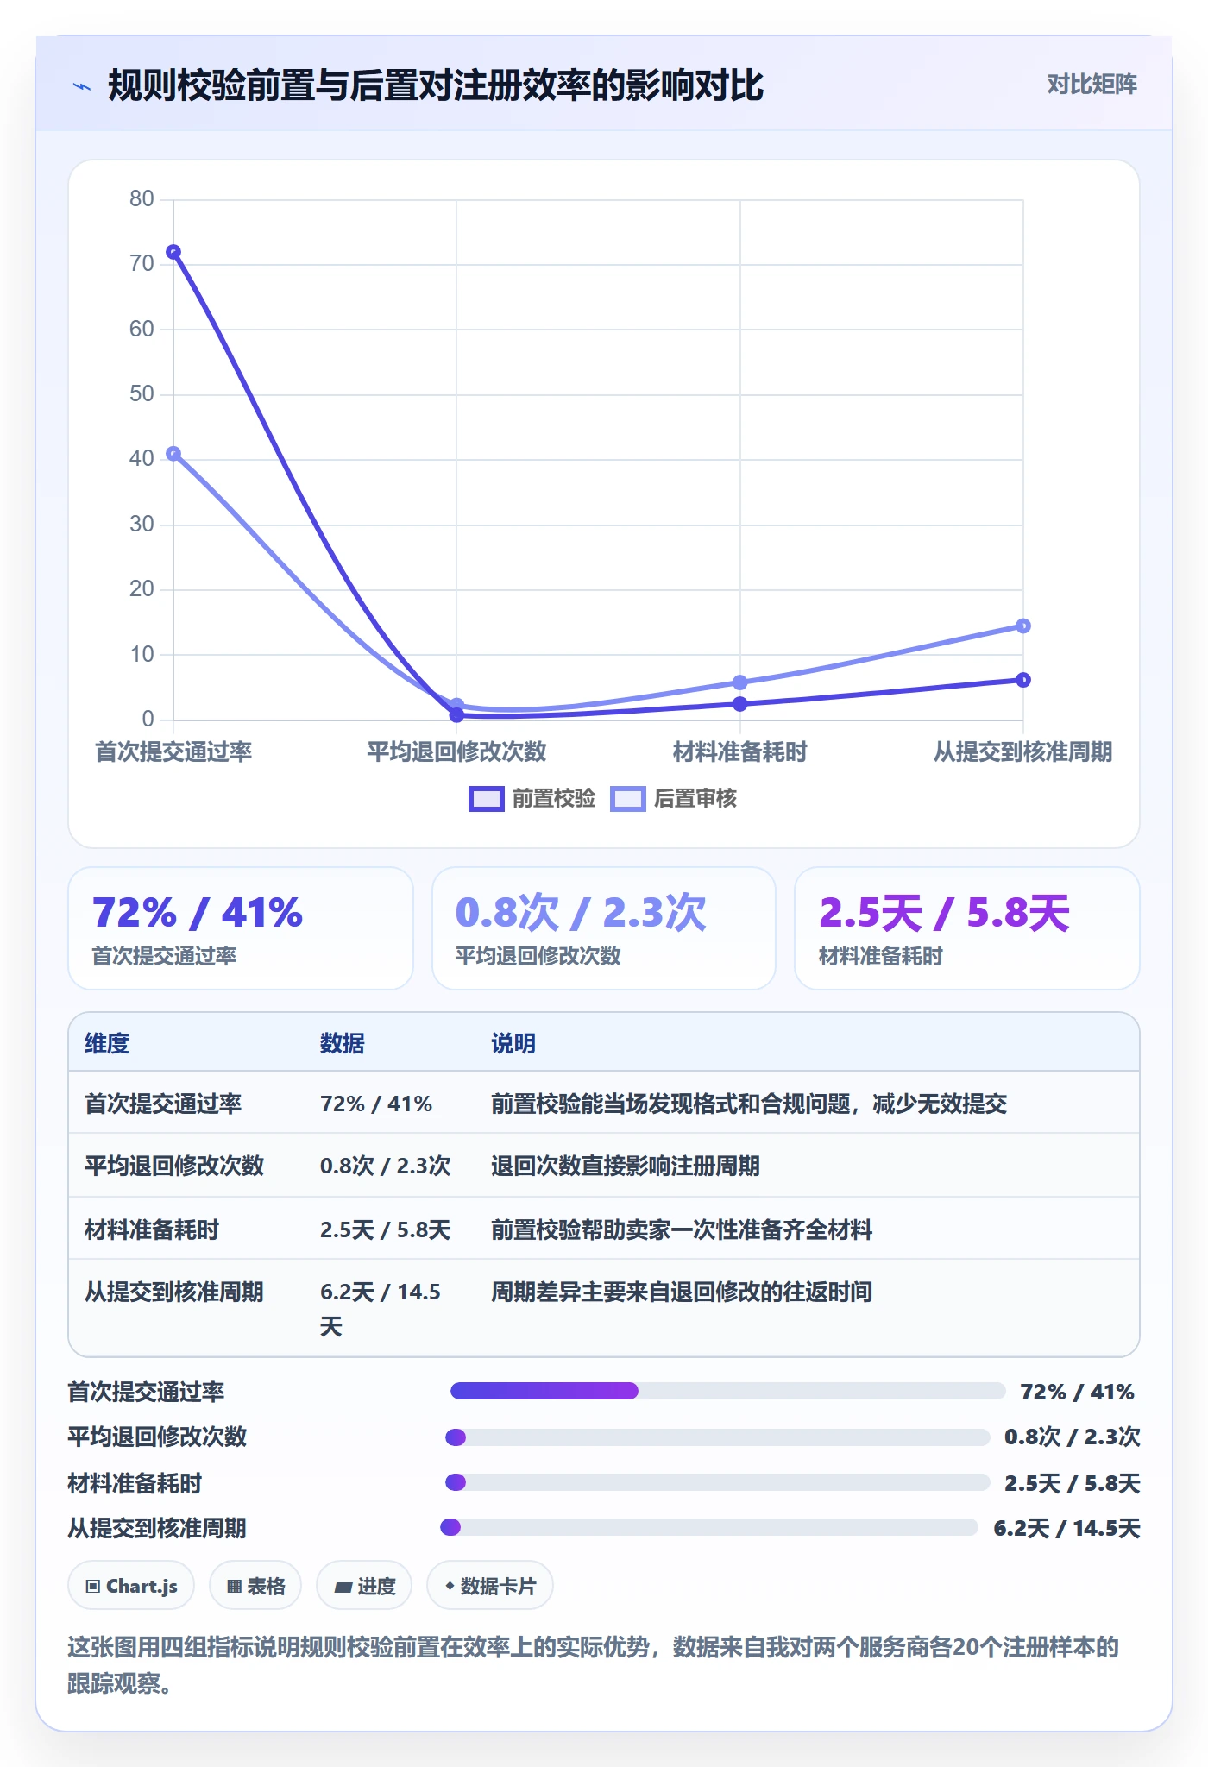Click the 维度 column header

pos(107,1043)
